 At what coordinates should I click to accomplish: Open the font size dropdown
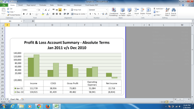pos(43,10)
